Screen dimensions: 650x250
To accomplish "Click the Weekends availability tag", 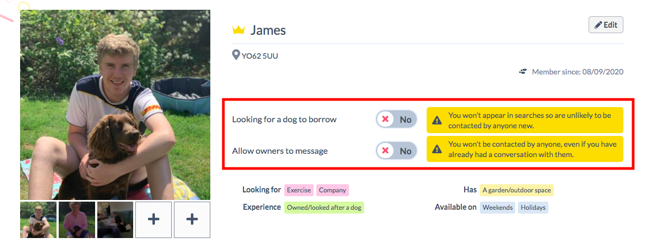I will [x=497, y=207].
